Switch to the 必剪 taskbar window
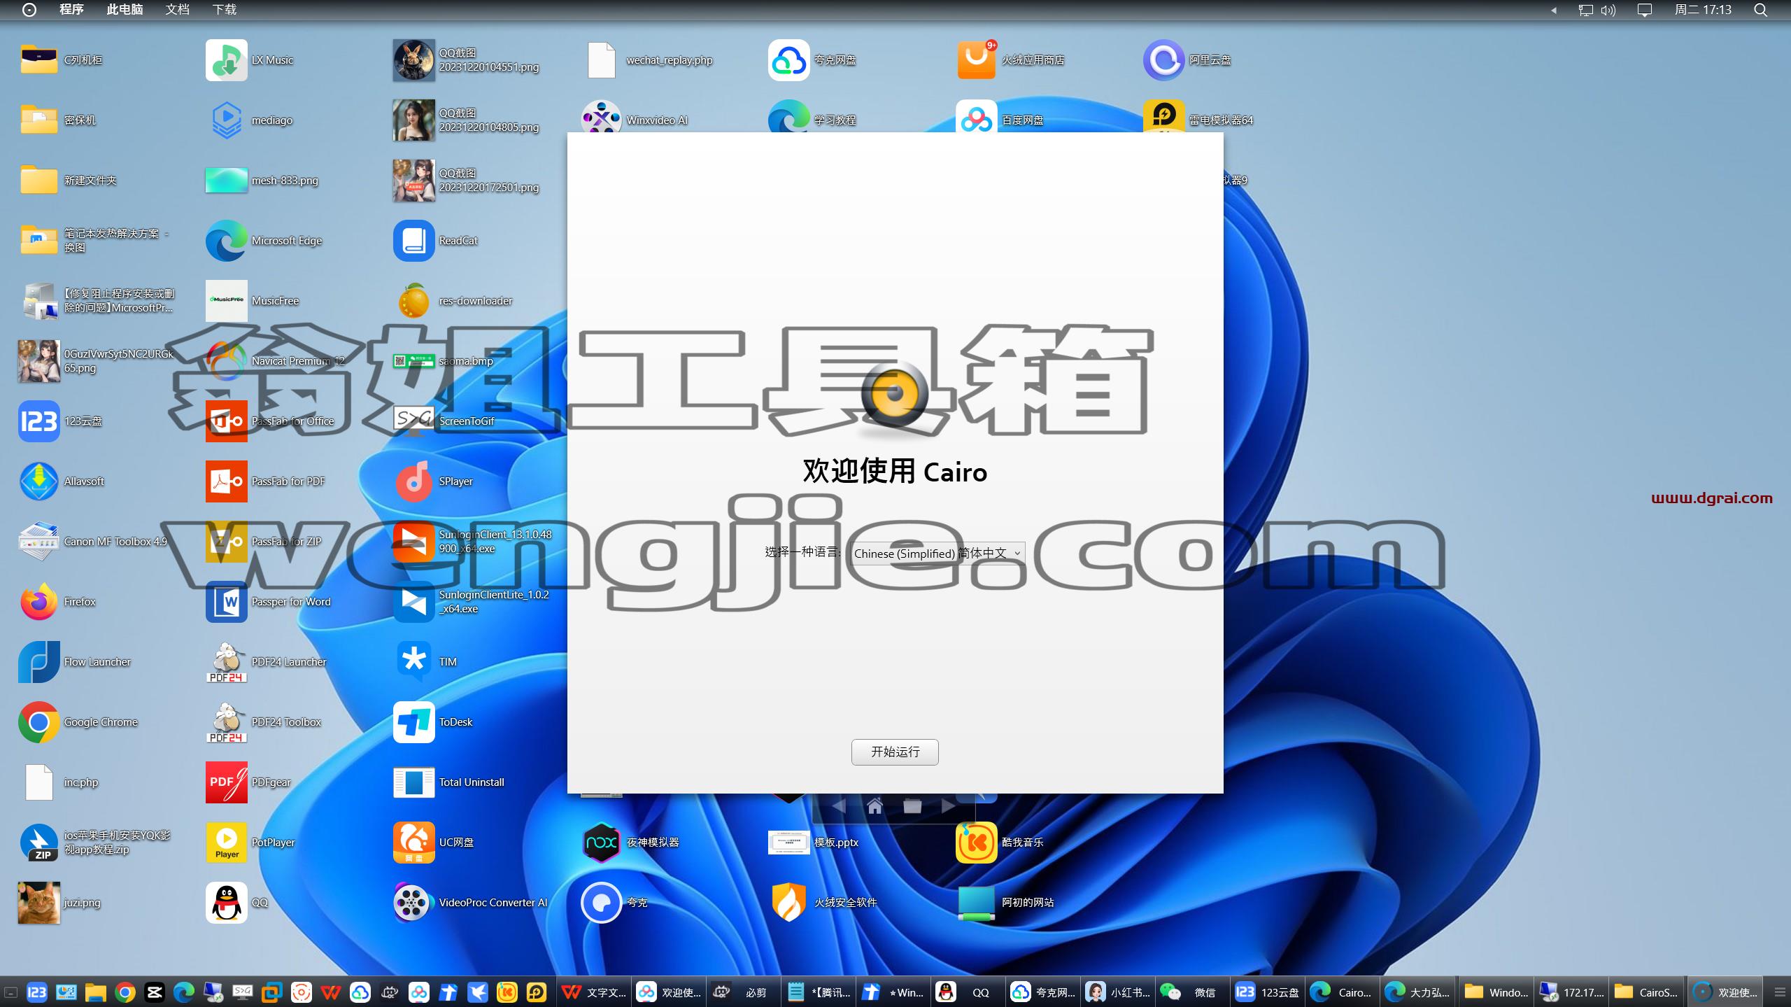1791x1007 pixels. click(742, 992)
